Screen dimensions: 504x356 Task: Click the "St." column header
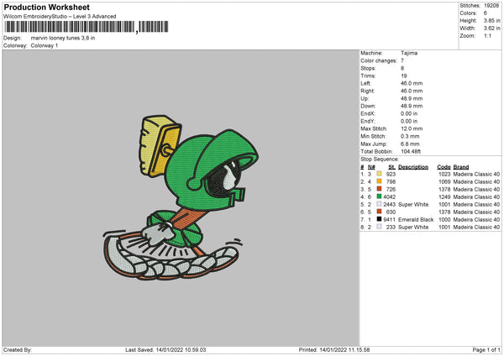pos(391,167)
